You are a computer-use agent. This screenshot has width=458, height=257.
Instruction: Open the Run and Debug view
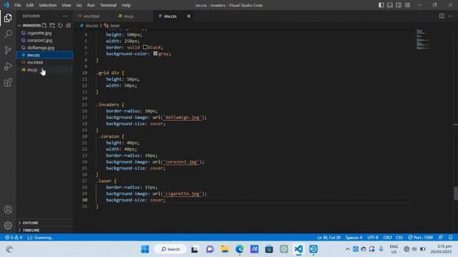pos(8,66)
